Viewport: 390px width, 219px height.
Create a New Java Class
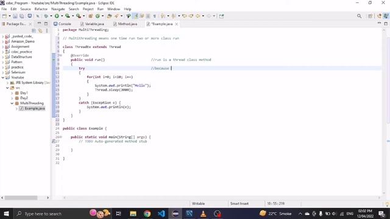(97, 16)
